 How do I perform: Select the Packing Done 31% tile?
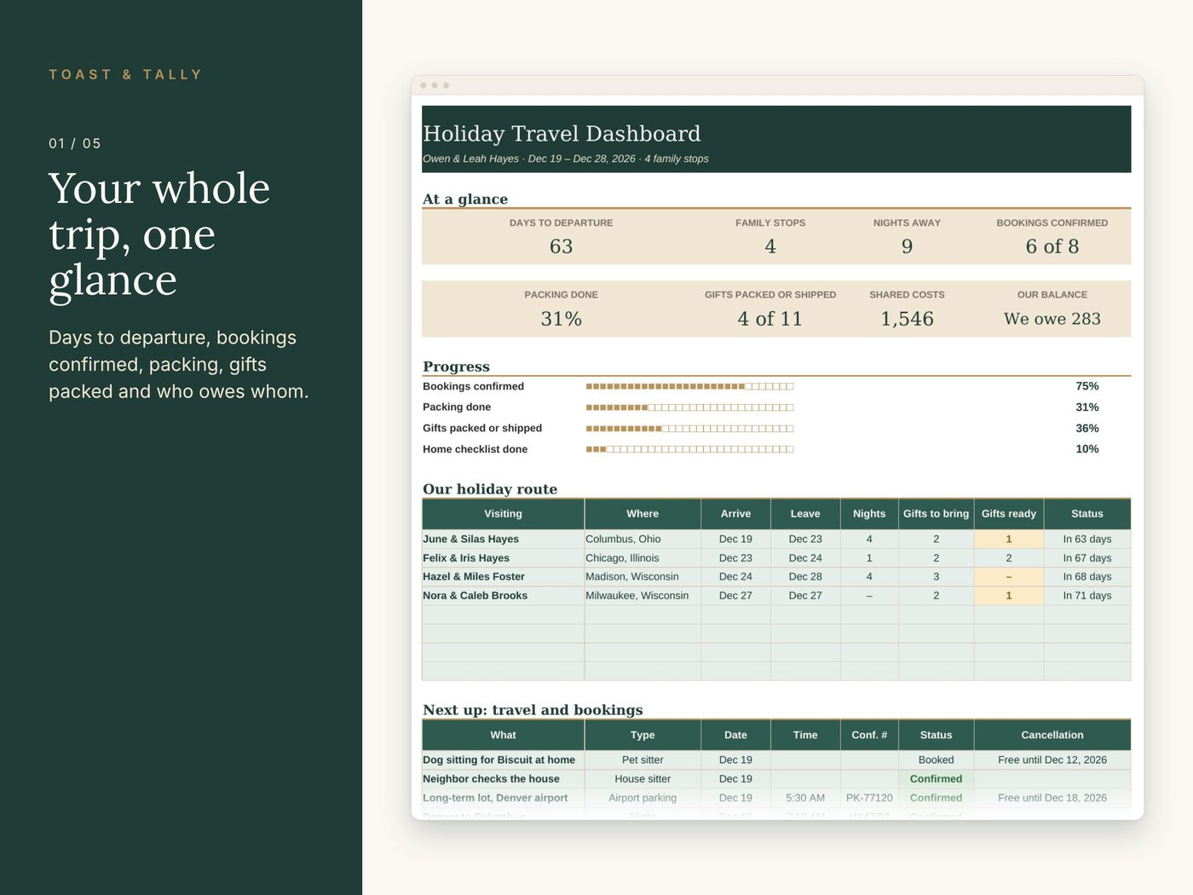pyautogui.click(x=561, y=309)
